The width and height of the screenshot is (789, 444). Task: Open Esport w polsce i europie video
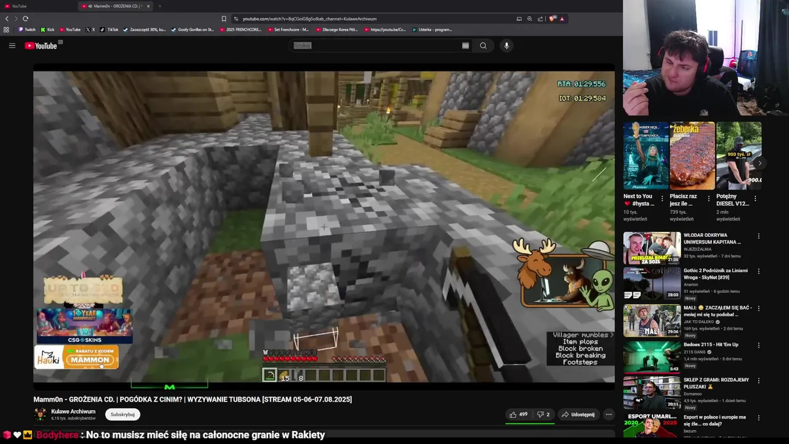click(714, 421)
